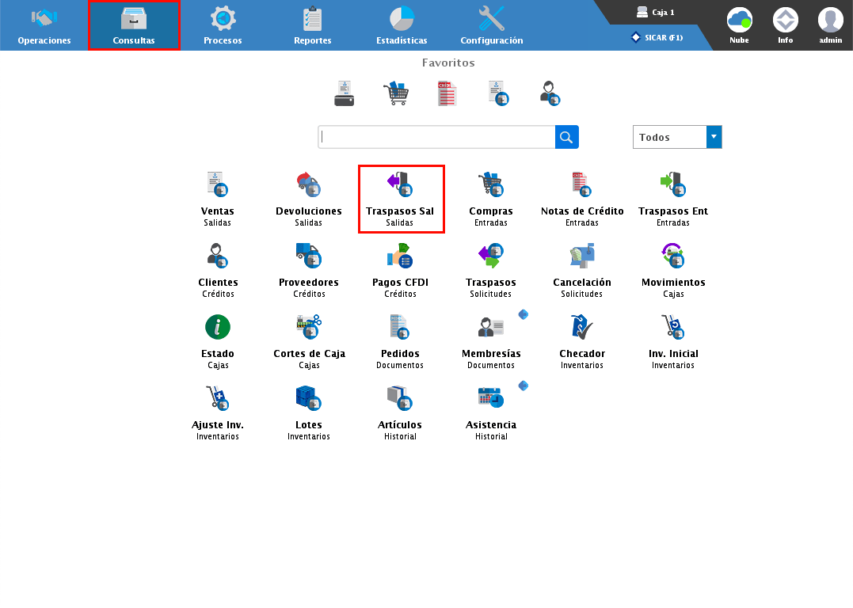853x608 pixels.
Task: Open the Lotes Inventarios icon
Action: pyautogui.click(x=308, y=400)
